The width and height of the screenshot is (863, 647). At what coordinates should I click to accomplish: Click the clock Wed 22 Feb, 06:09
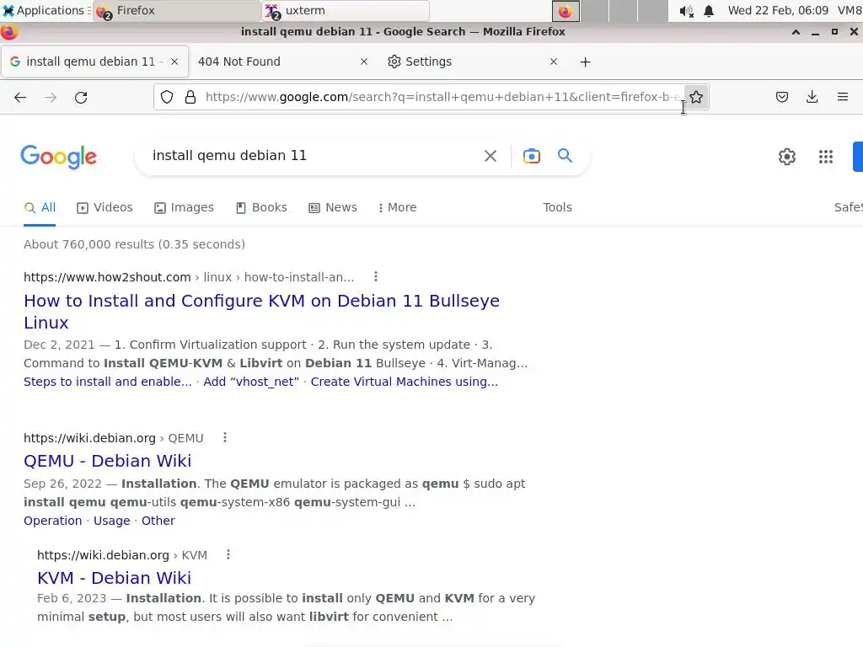[x=778, y=10]
